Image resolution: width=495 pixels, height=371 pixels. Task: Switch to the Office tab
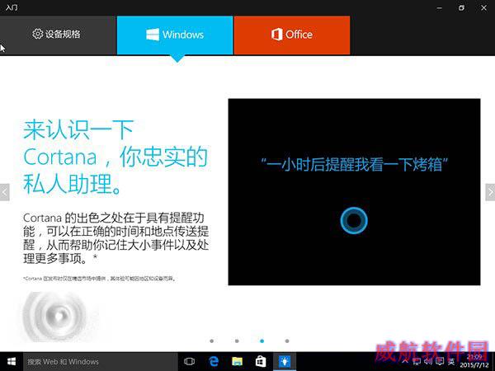(292, 35)
